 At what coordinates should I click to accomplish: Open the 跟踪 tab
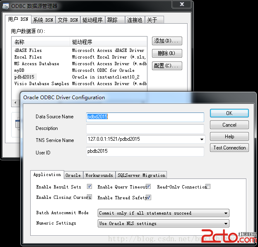pos(115,20)
